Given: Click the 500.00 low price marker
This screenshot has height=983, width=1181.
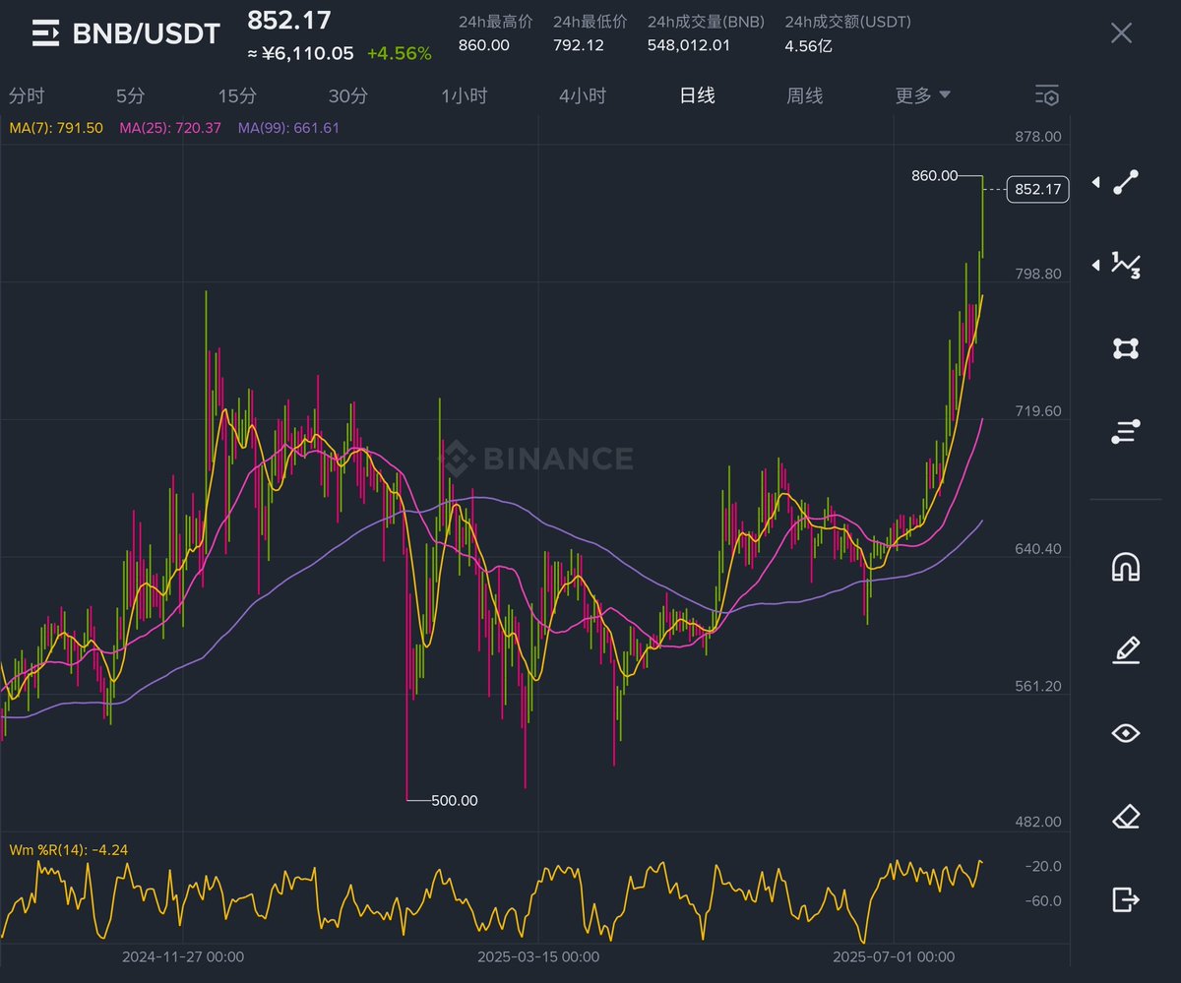Looking at the screenshot, I should pyautogui.click(x=455, y=801).
